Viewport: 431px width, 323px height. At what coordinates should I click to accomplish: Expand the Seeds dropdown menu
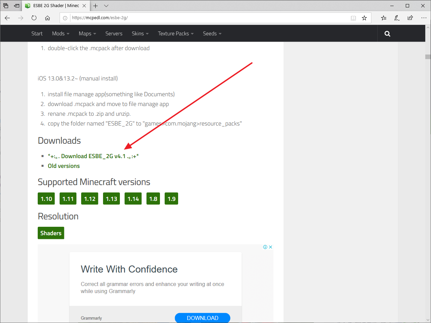coord(212,34)
